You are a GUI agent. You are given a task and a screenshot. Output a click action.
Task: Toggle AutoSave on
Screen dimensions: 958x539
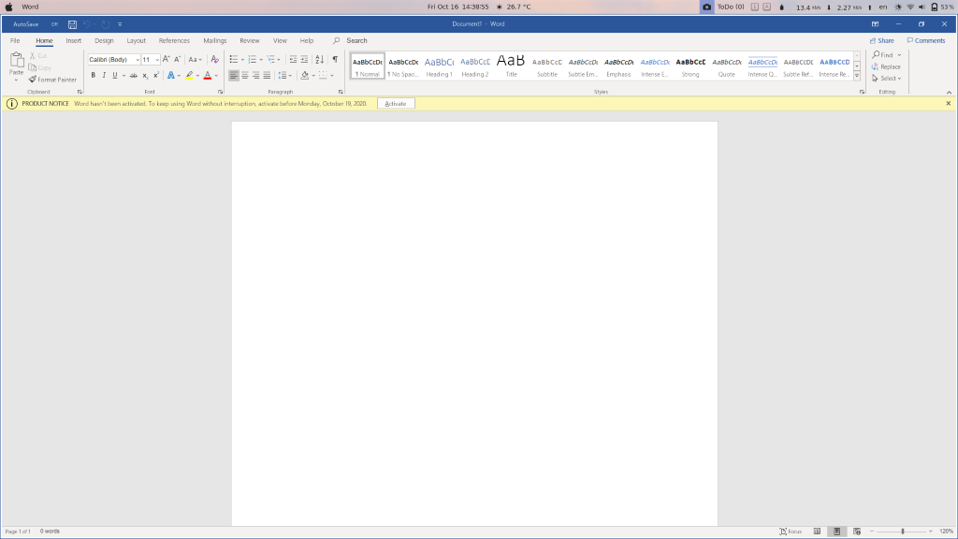click(54, 24)
